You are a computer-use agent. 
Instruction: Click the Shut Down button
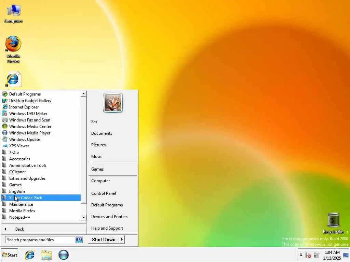pos(104,239)
